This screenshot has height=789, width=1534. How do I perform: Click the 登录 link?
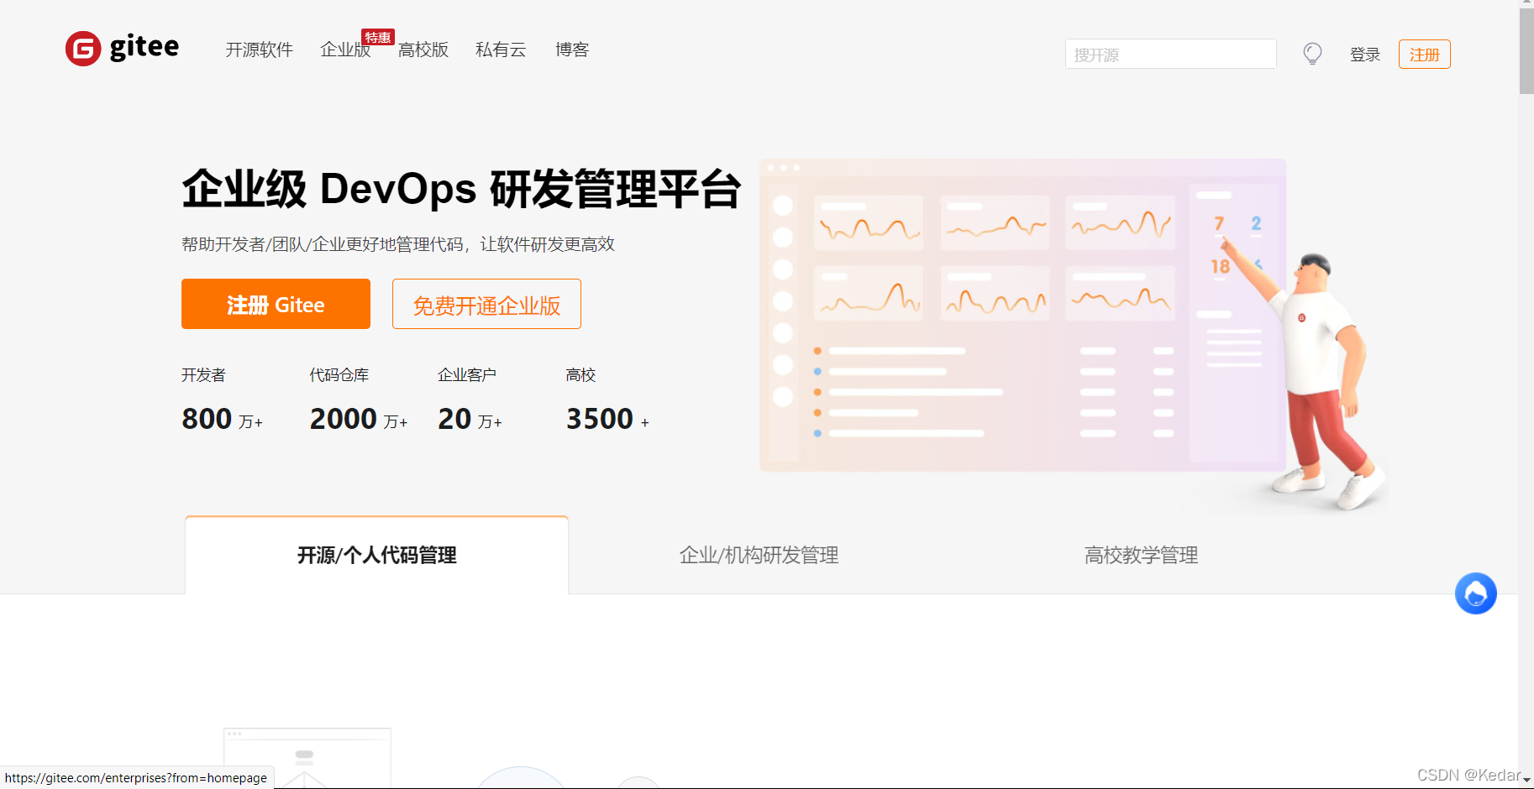coord(1364,54)
